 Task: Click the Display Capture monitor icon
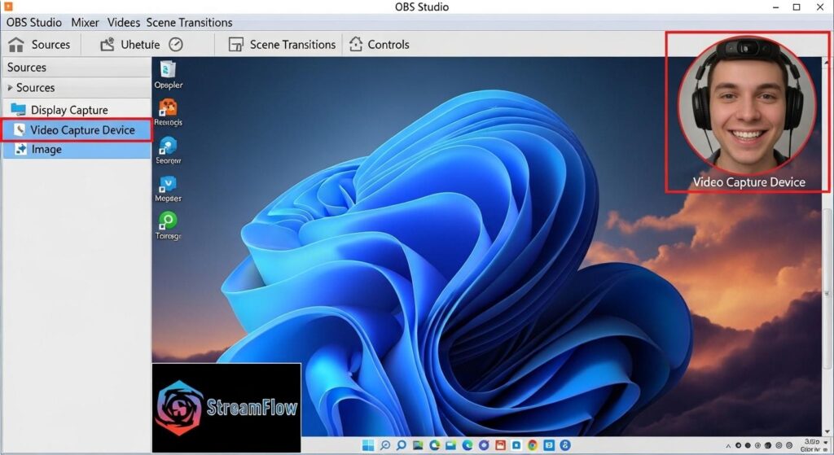click(18, 110)
